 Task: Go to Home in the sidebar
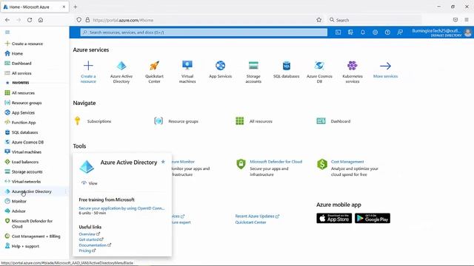pyautogui.click(x=14, y=53)
